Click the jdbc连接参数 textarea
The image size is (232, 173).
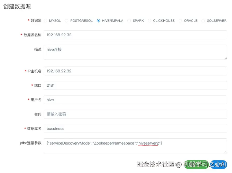[x=135, y=146]
